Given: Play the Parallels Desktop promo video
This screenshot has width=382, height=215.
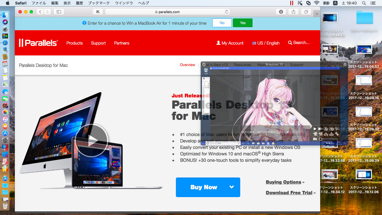Looking at the screenshot, I should click(x=91, y=140).
